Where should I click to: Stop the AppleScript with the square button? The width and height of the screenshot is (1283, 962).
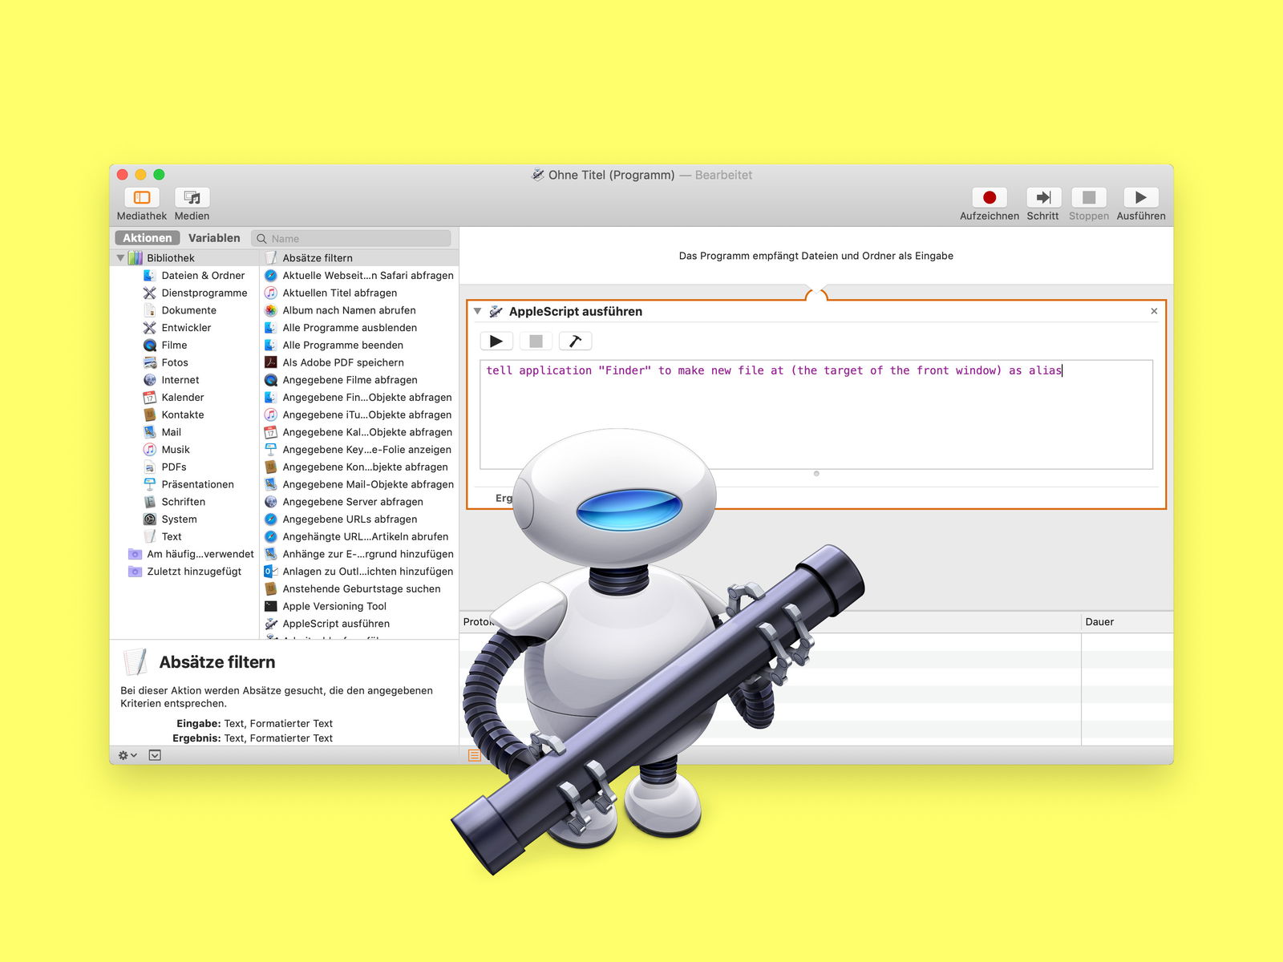coord(536,342)
